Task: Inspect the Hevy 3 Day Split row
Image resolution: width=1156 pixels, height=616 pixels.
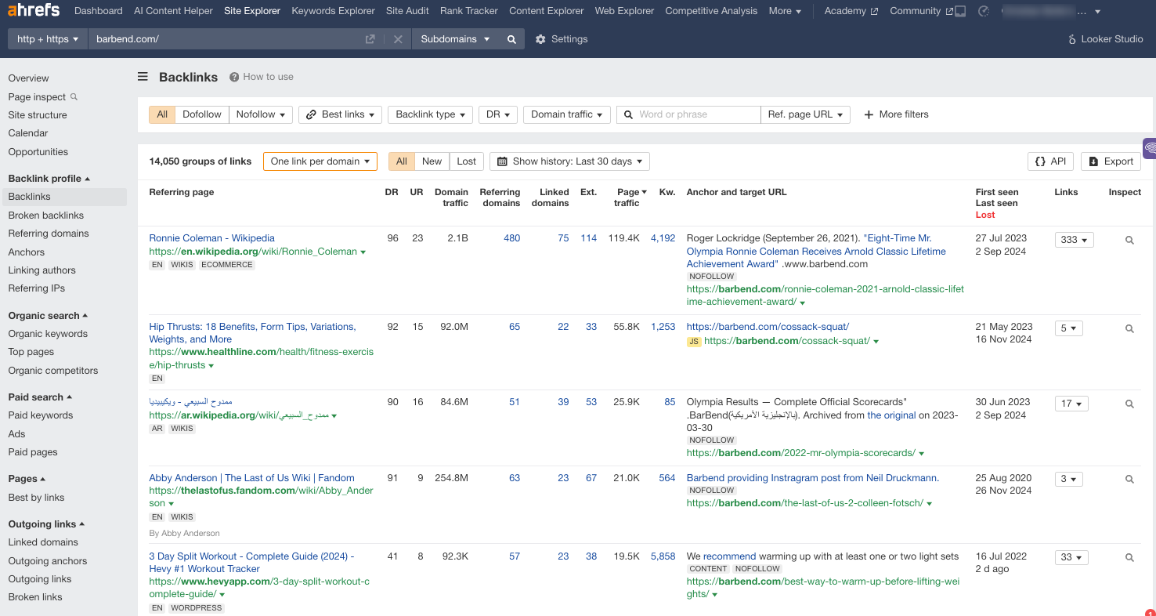Action: coord(1129,558)
